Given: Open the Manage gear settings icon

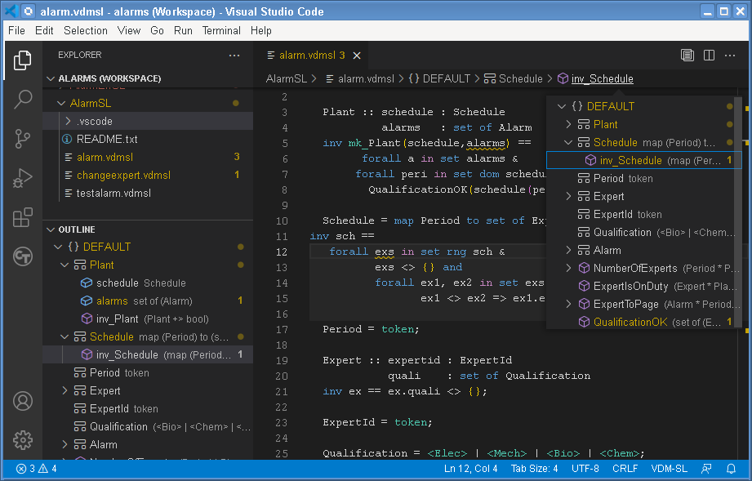Looking at the screenshot, I should tap(23, 439).
